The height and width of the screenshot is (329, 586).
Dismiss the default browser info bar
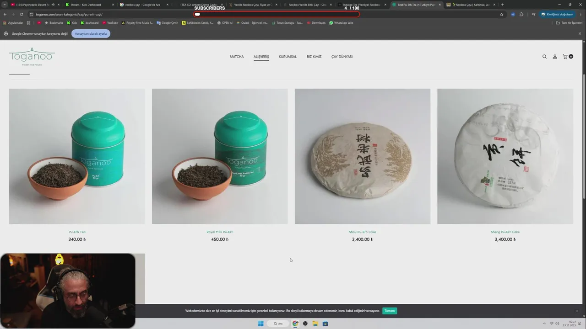click(x=580, y=33)
